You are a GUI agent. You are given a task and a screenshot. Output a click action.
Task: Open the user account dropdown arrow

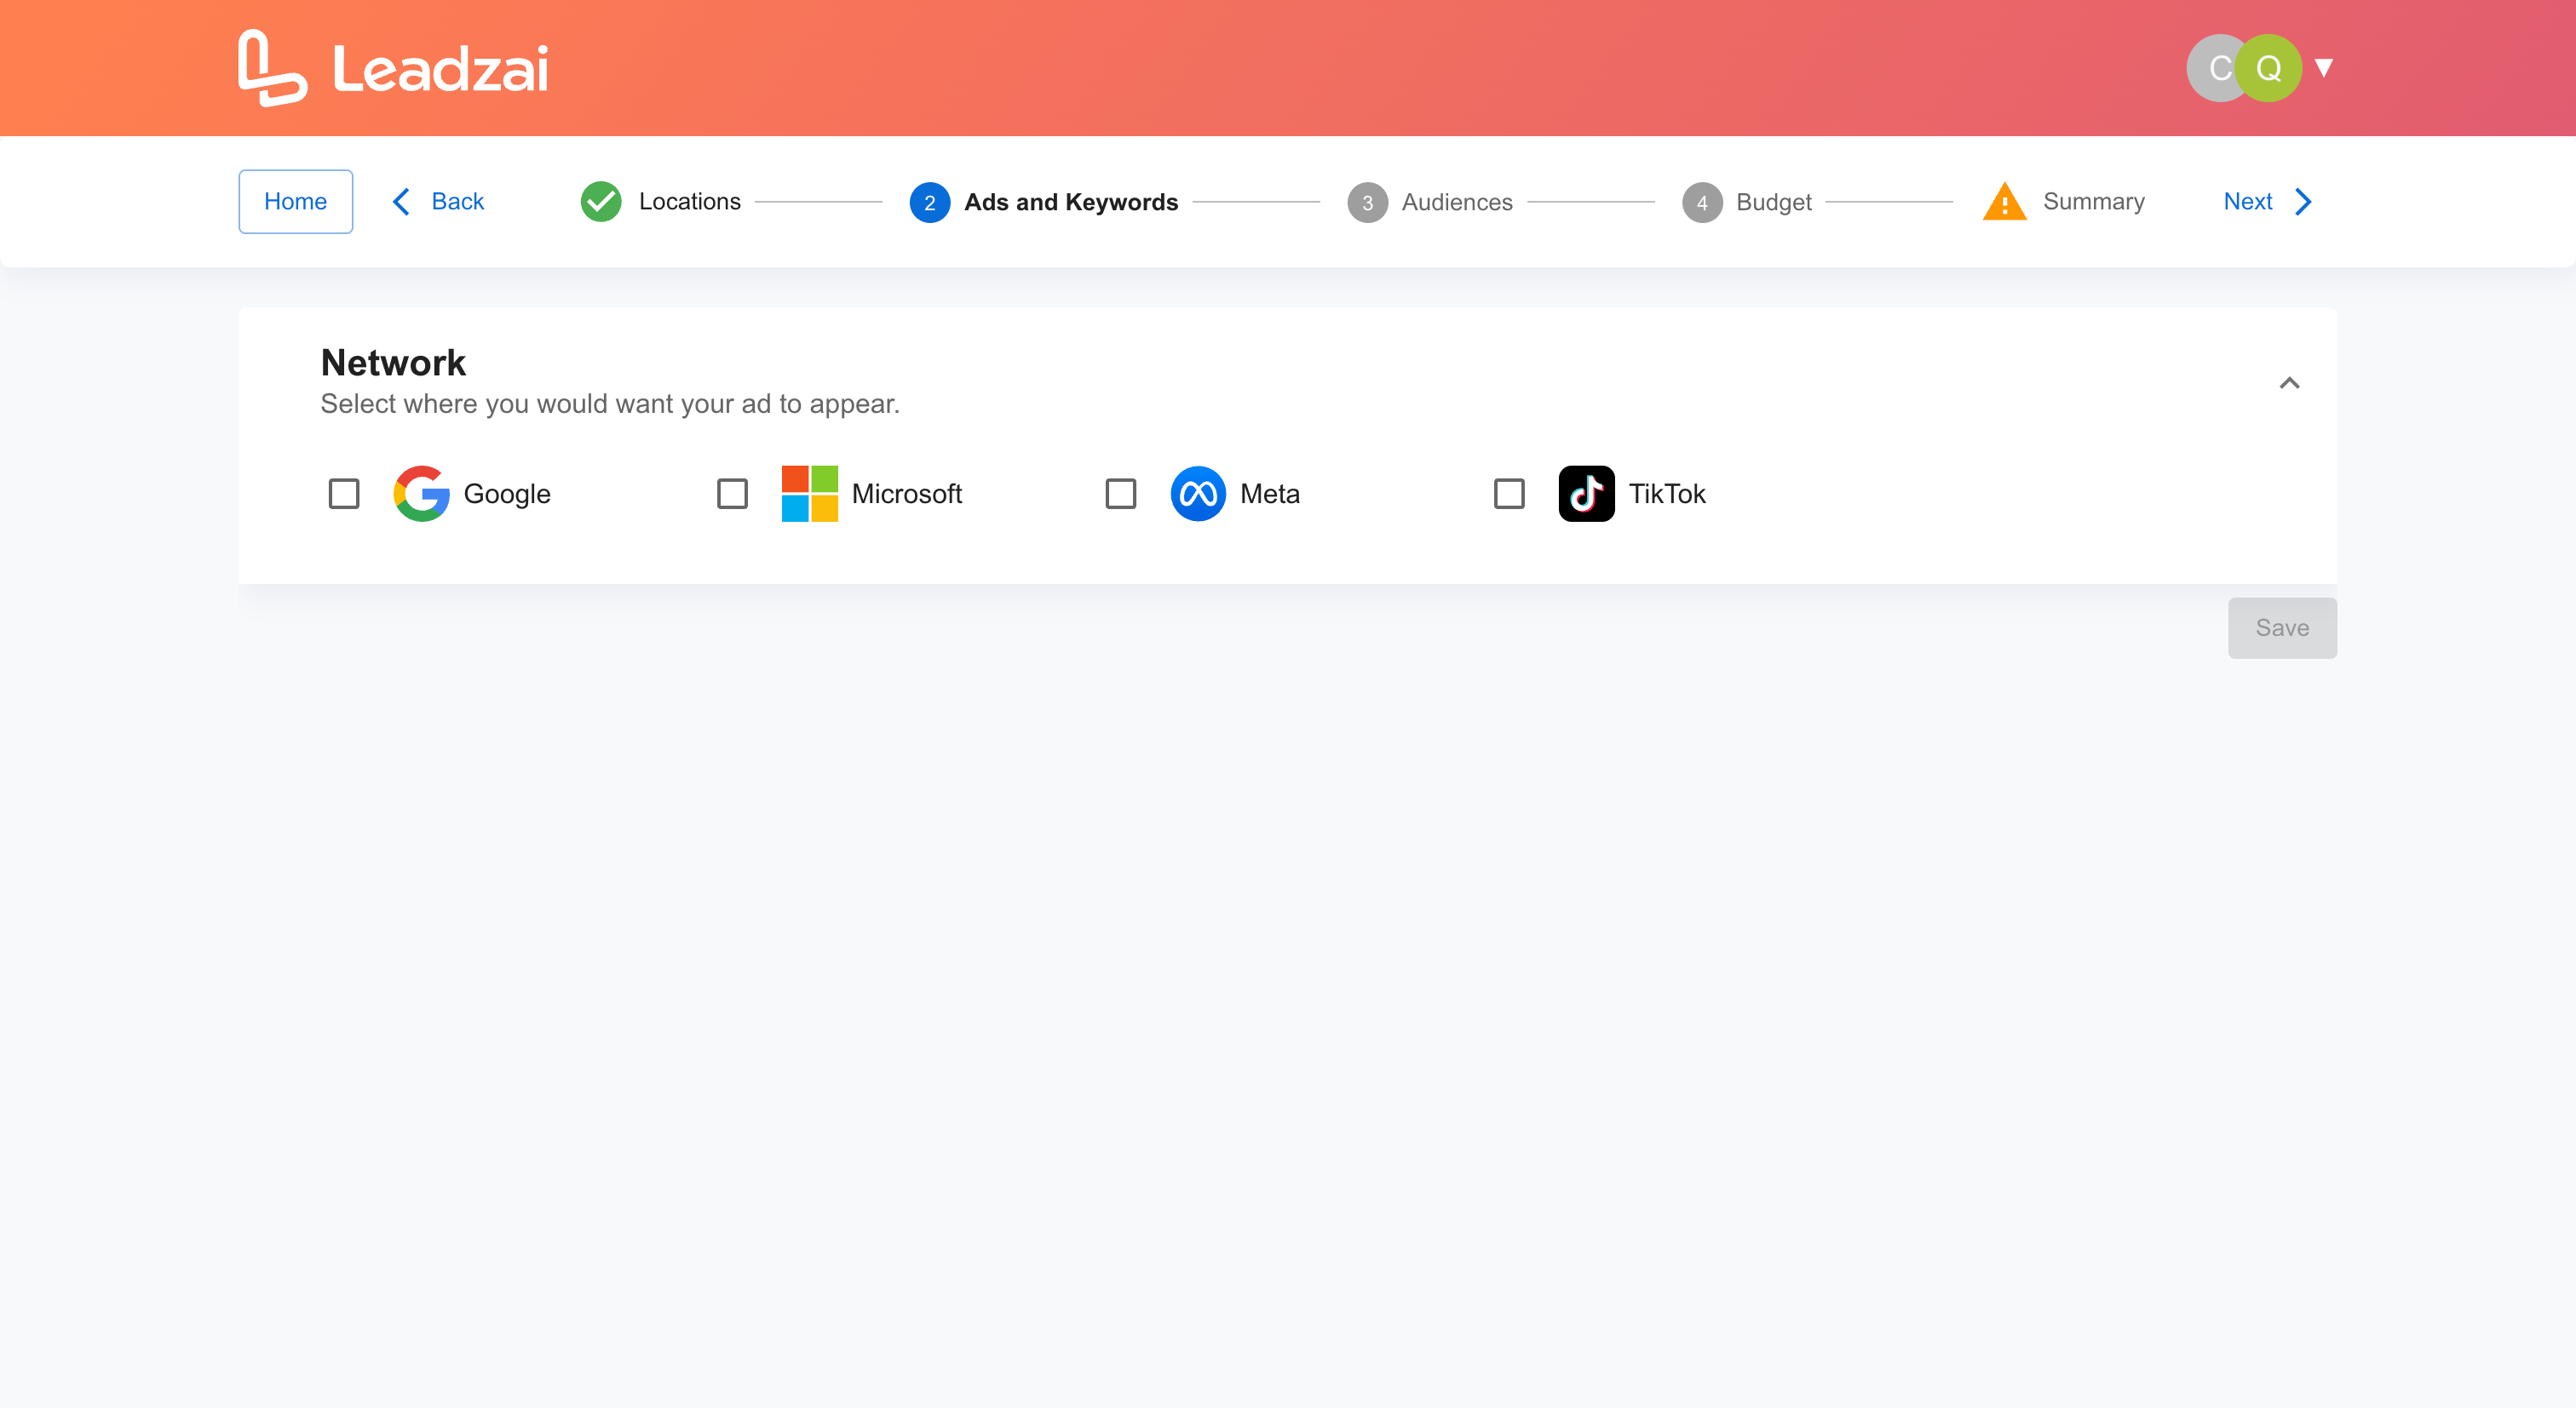click(x=2324, y=68)
